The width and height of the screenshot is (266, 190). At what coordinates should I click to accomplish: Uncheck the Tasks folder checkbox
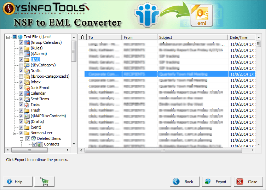(21, 105)
